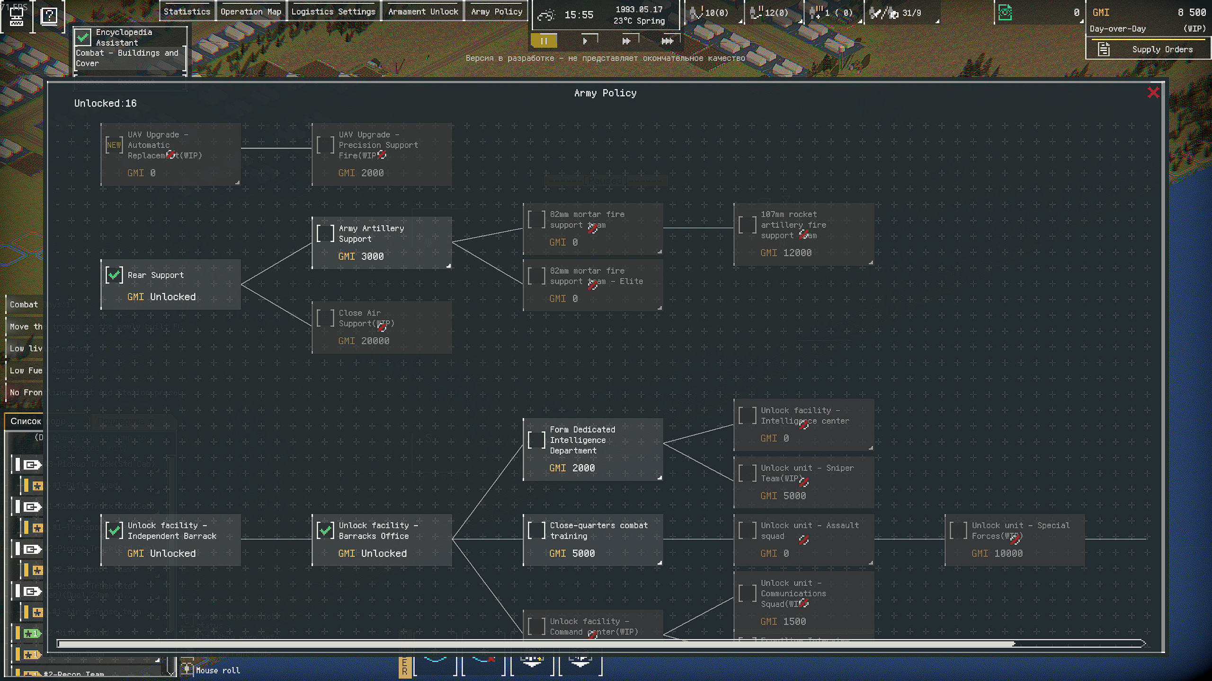Open the computer terminal menu icon
Screen dimensions: 1212x681
pyautogui.click(x=17, y=16)
